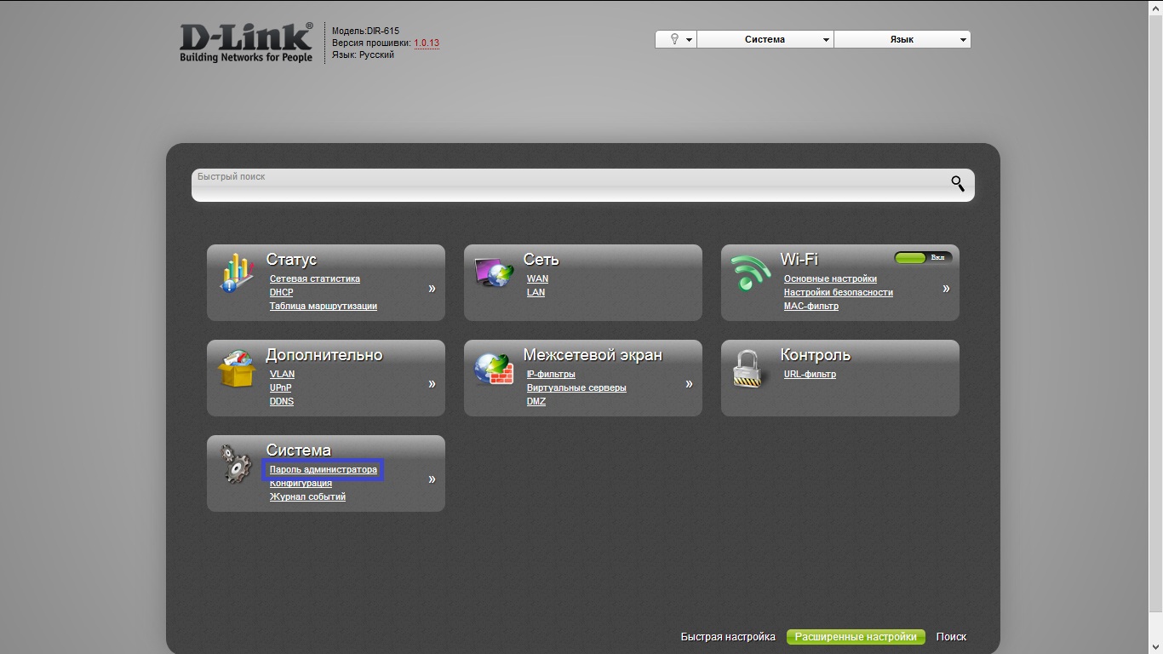This screenshot has width=1163, height=654.
Task: Open the Контроль section heading
Action: coord(816,355)
